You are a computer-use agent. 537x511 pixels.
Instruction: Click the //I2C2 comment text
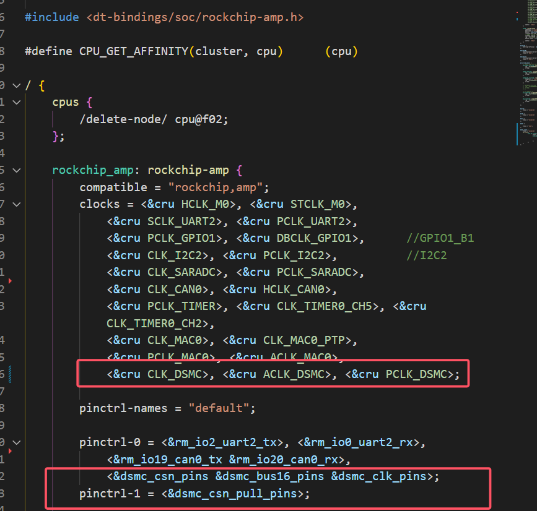point(426,255)
